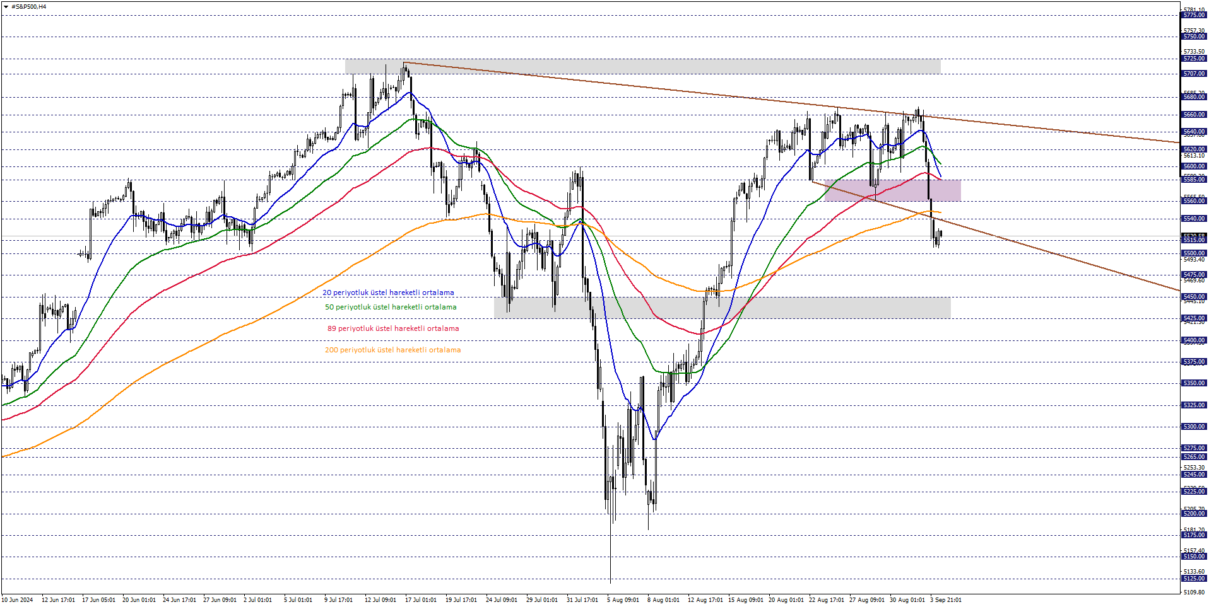The image size is (1209, 607).
Task: Select the 5680.00 price level label
Action: point(1194,97)
